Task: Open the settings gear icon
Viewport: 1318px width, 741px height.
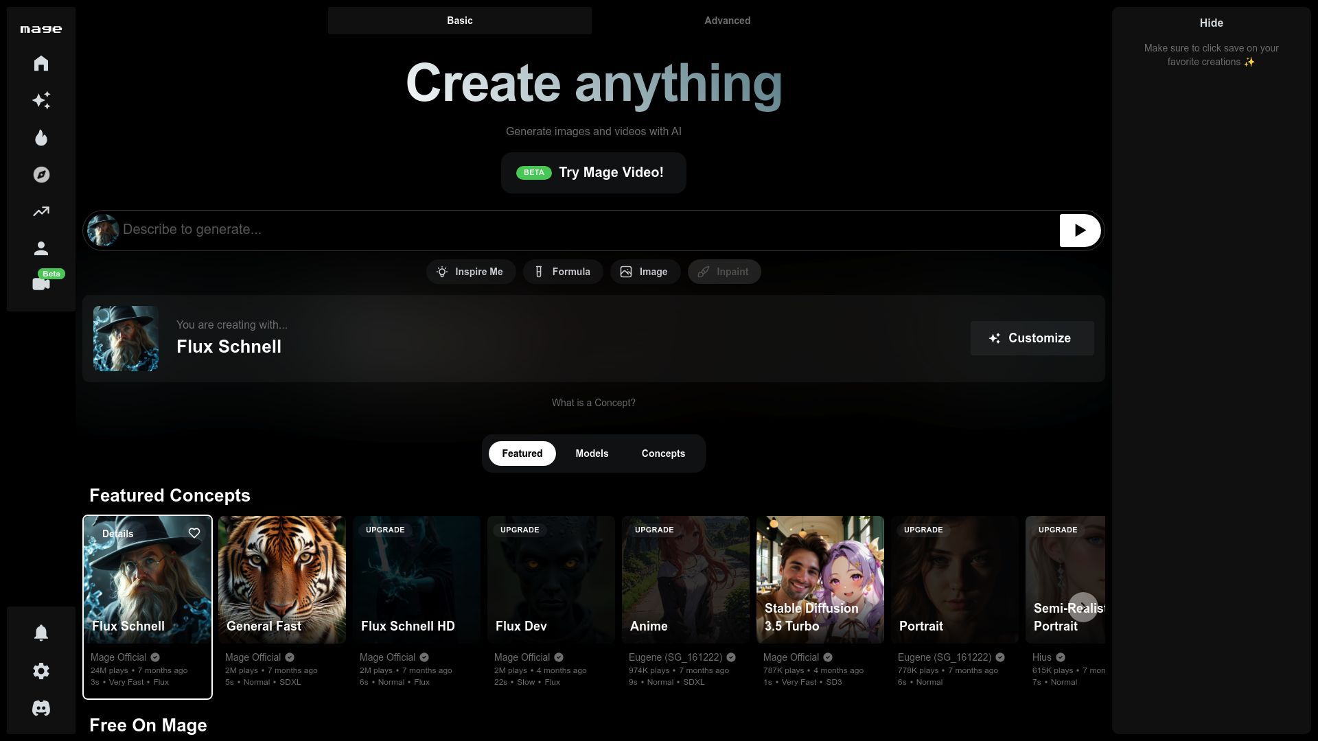Action: click(x=41, y=671)
